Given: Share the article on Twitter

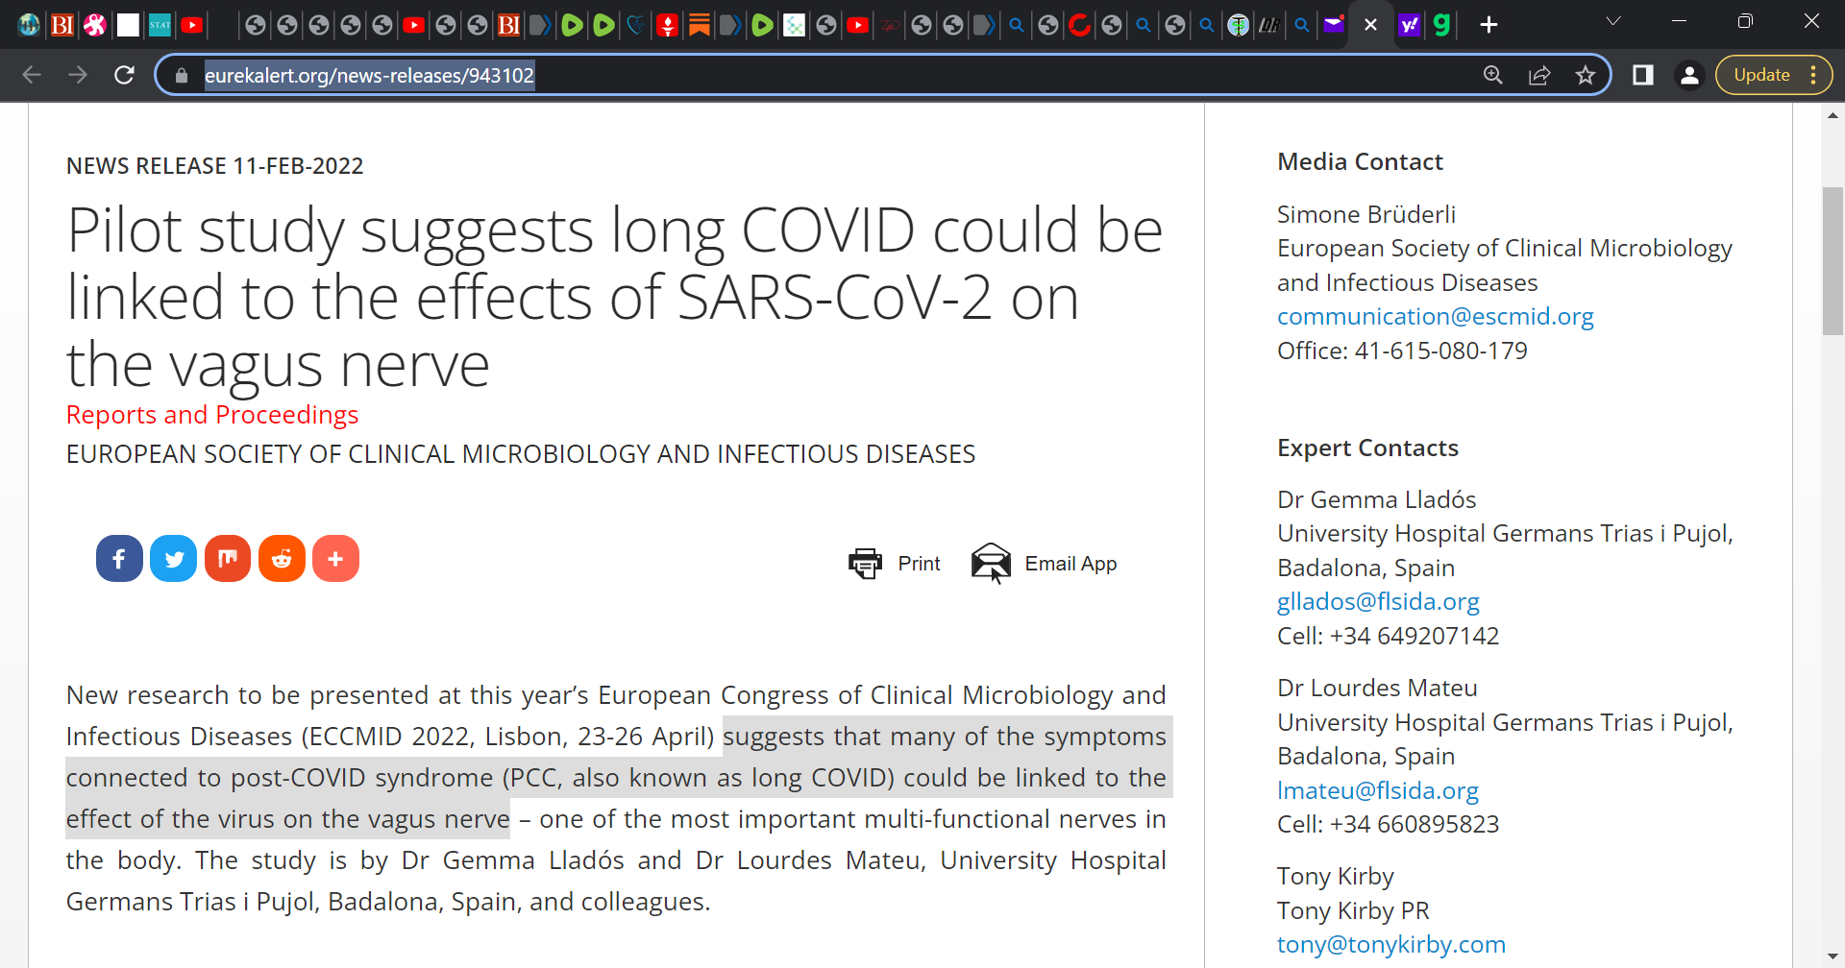Looking at the screenshot, I should [174, 559].
